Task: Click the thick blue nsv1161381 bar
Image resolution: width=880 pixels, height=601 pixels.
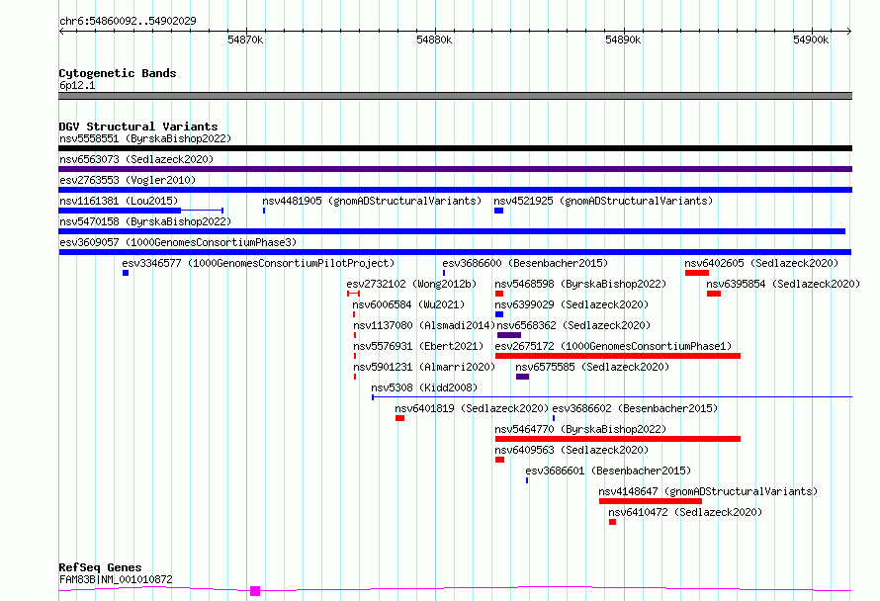Action: click(x=120, y=211)
